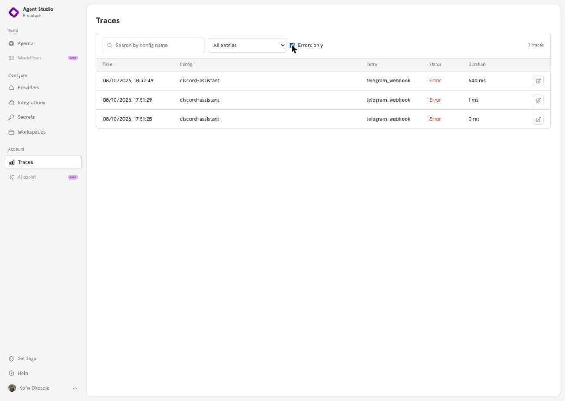Open the All entries dropdown
565x401 pixels.
[247, 45]
